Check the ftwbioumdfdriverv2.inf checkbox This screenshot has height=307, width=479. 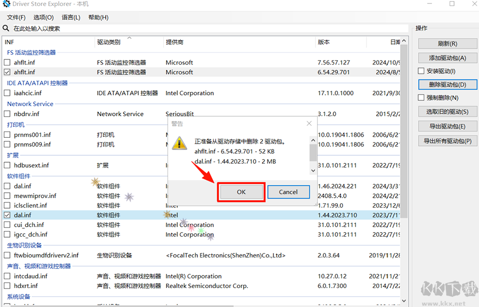pyautogui.click(x=7, y=255)
